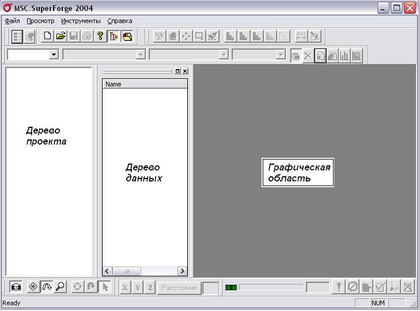Click the greyed 3D model toolbar icon
Viewport: 420px width, 311px height.
coord(30,36)
